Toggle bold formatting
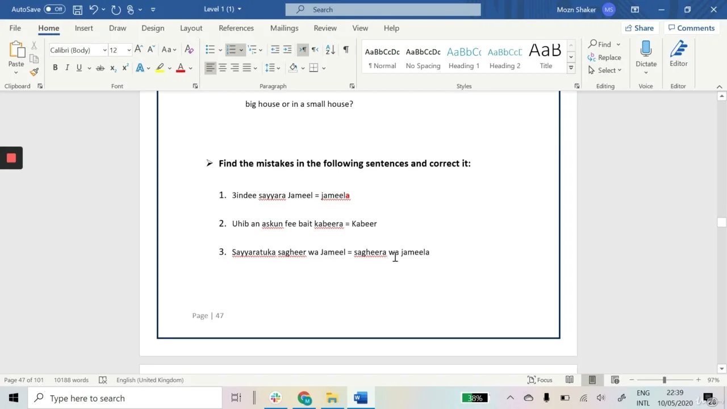 [55, 68]
